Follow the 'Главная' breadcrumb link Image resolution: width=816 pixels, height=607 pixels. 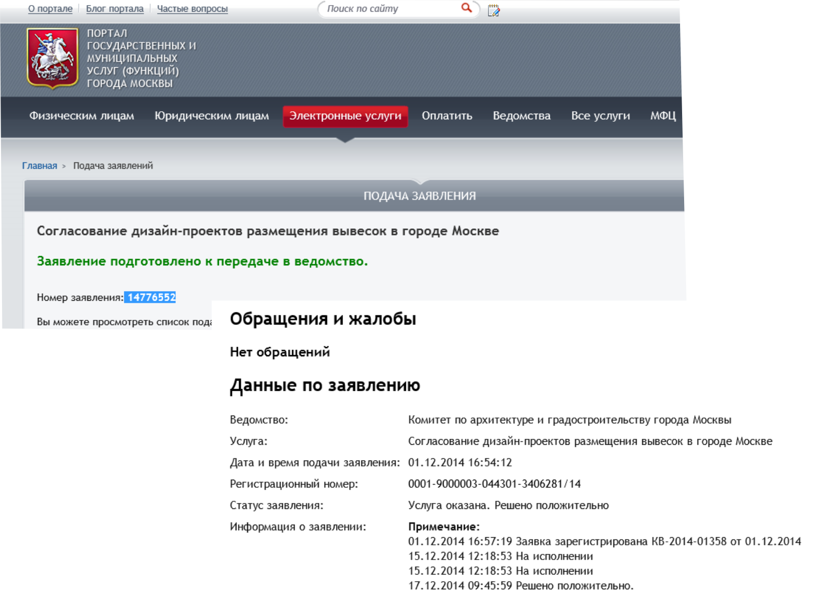pos(39,166)
